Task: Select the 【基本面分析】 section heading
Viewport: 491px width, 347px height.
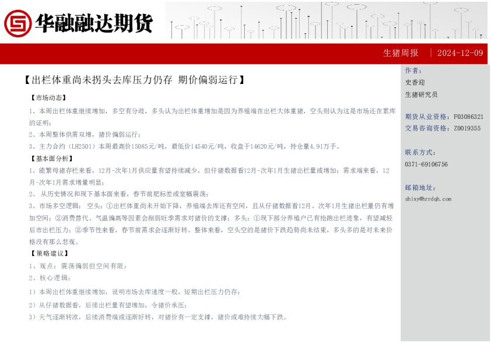Action: [x=52, y=158]
